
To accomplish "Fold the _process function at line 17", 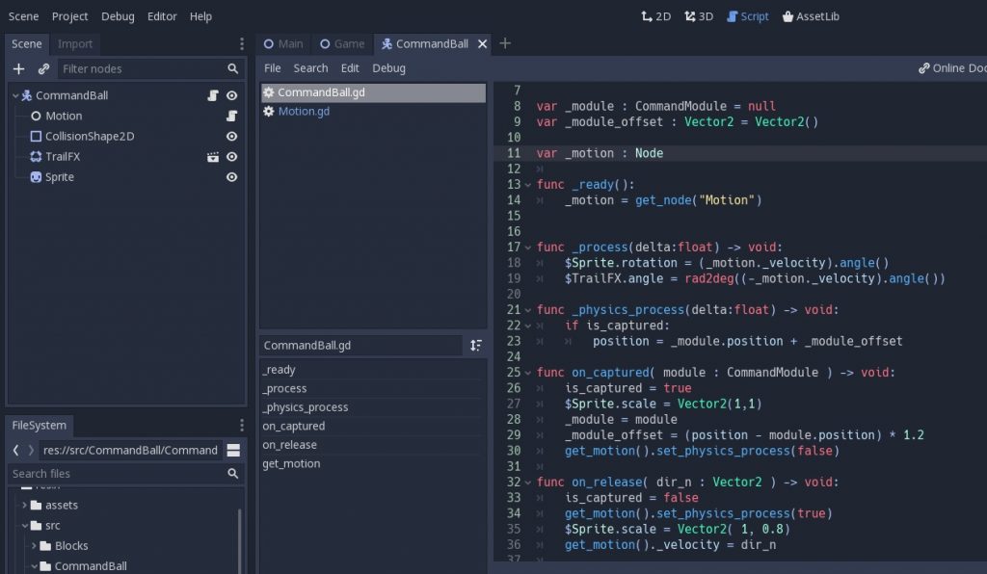I will click(x=527, y=248).
